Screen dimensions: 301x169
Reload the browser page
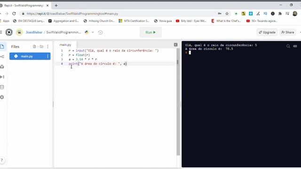point(14,14)
